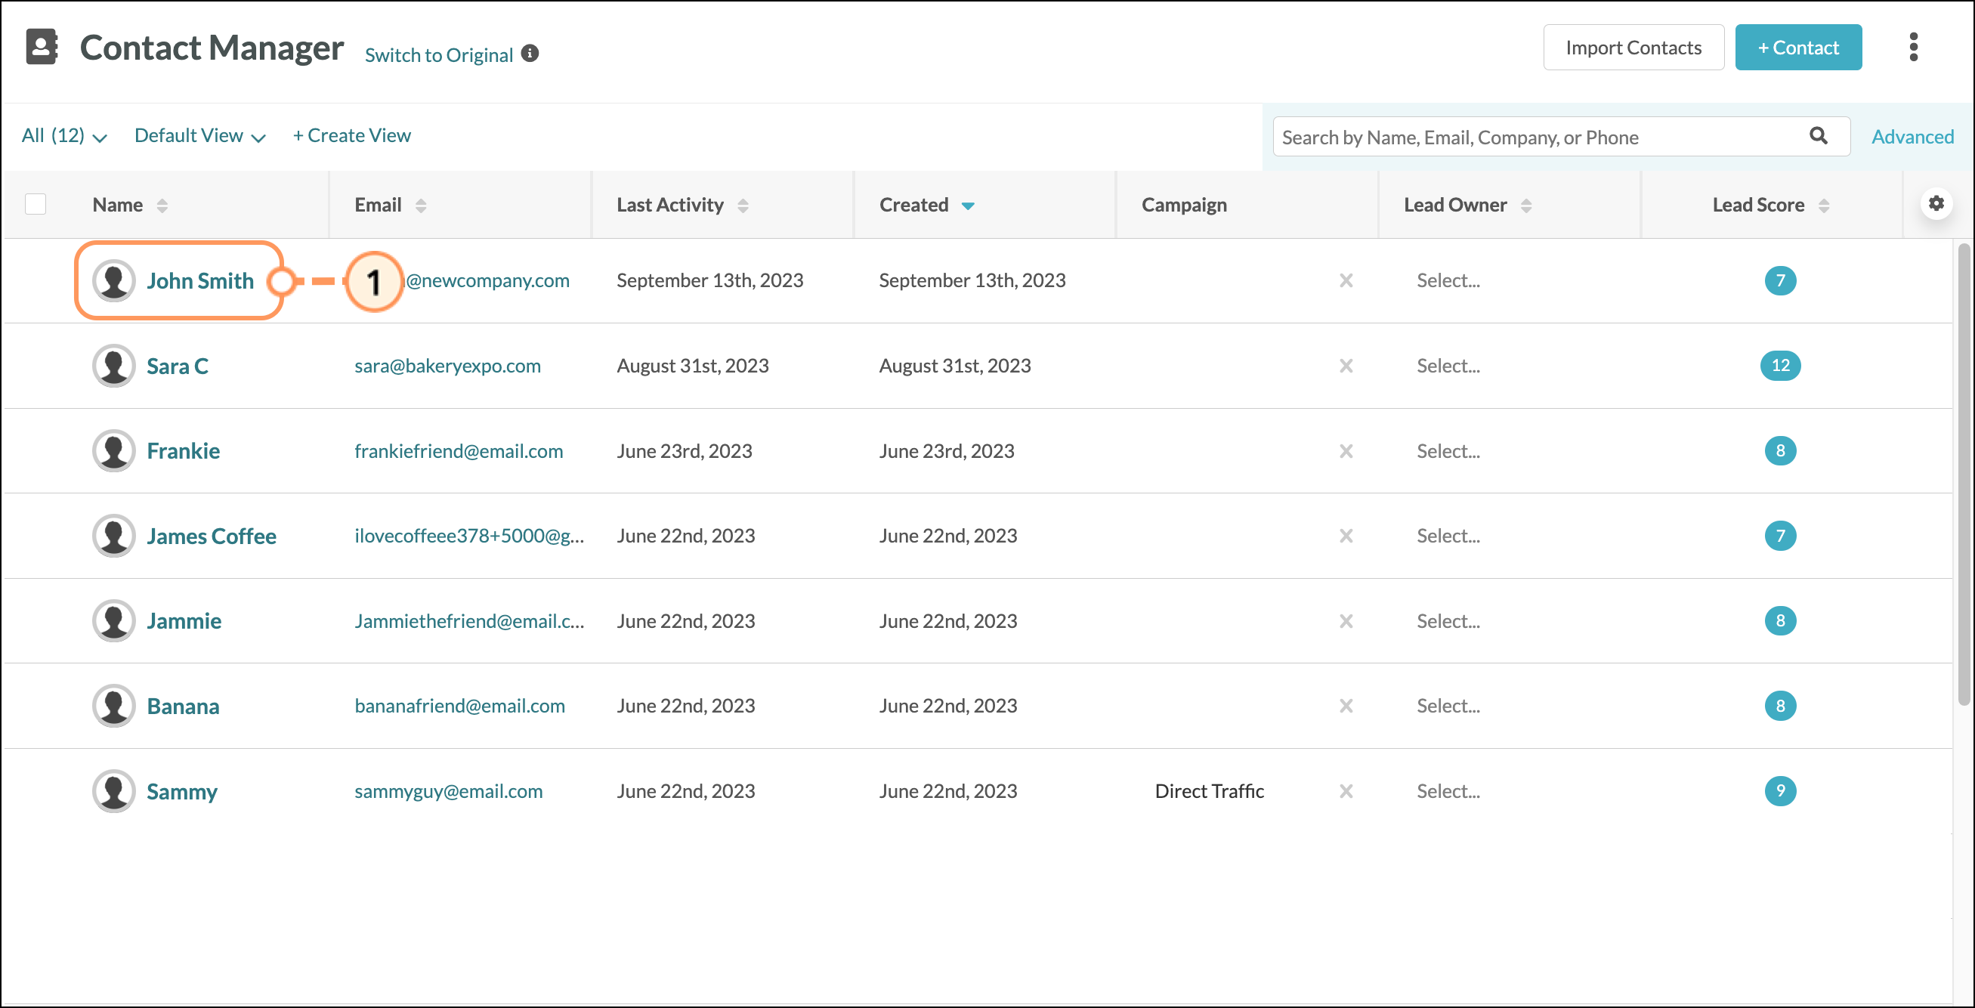Click James Coffee's avatar icon
The width and height of the screenshot is (1975, 1008).
click(114, 536)
